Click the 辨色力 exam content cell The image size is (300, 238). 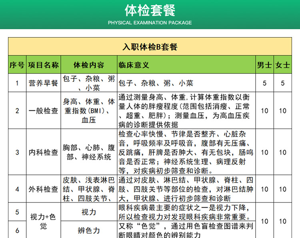coord(89,230)
